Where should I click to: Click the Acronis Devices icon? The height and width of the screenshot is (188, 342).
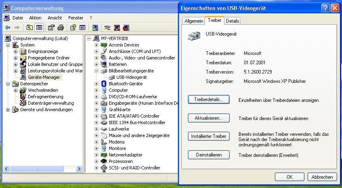pos(104,45)
